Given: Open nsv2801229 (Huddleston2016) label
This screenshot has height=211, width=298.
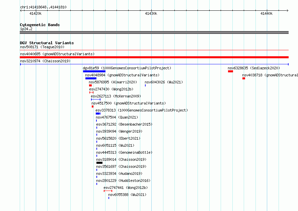Looking at the screenshot, I should (x=123, y=181).
